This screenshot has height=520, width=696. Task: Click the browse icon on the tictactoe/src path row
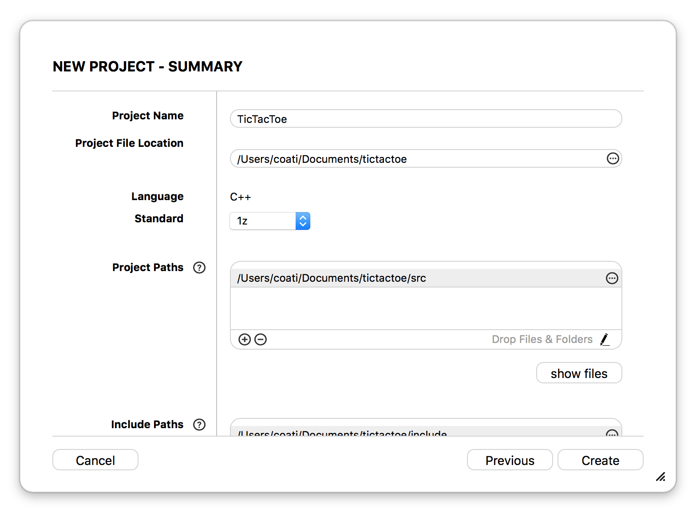[x=612, y=278]
